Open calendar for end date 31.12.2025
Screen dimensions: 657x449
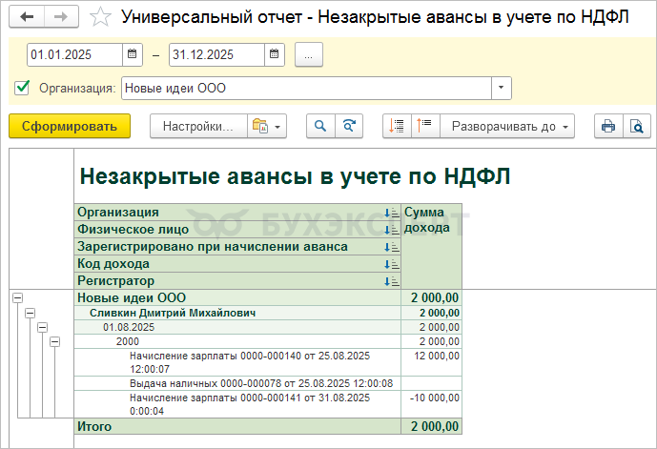click(274, 55)
